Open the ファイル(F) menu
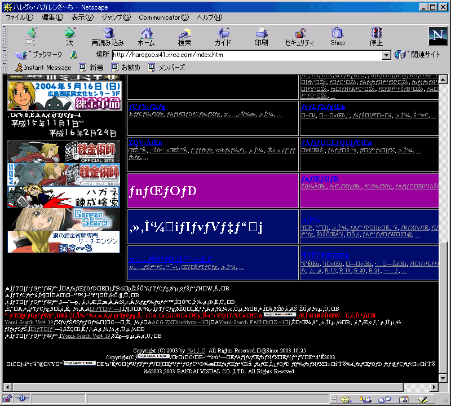 20,17
